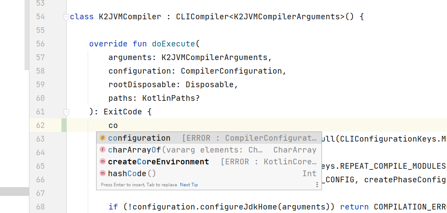Image resolution: width=447 pixels, height=213 pixels.
Task: Click the grey scrollbar strip on the left edge
Action: point(14,192)
